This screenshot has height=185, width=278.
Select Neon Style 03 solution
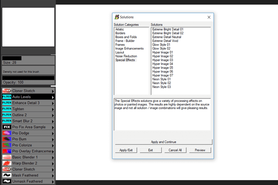pos(162,87)
